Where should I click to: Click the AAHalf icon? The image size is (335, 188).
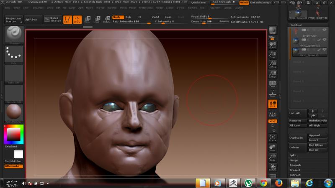point(273,74)
